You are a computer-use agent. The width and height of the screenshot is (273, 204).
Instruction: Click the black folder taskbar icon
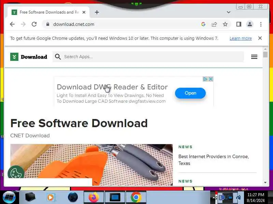(30, 197)
